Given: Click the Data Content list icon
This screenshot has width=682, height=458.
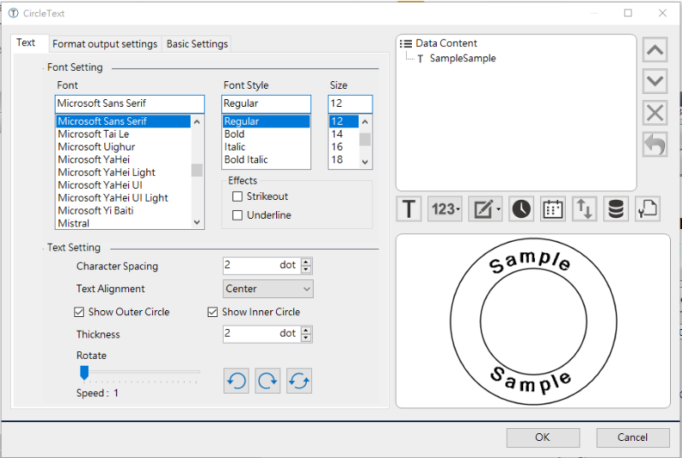Looking at the screenshot, I should pyautogui.click(x=406, y=44).
